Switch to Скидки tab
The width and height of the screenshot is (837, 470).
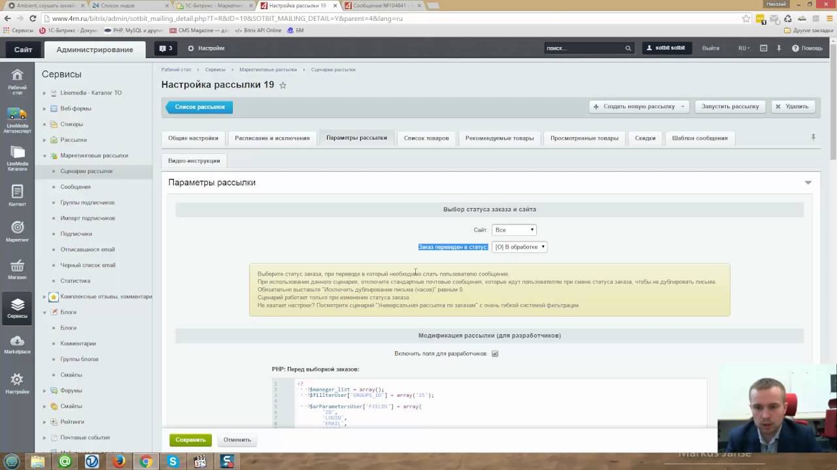(x=645, y=138)
